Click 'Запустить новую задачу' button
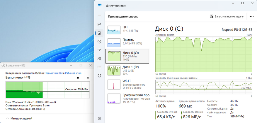This screenshot has height=123, width=257. tap(227, 17)
